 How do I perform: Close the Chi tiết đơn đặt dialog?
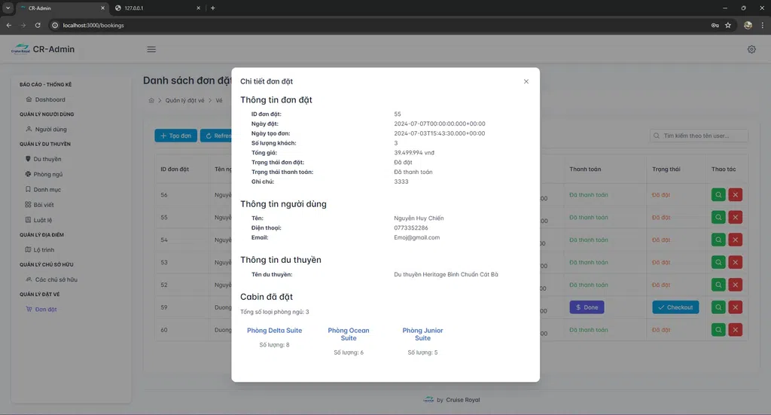click(526, 81)
